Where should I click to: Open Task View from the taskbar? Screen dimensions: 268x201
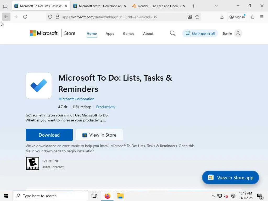[x=94, y=196]
